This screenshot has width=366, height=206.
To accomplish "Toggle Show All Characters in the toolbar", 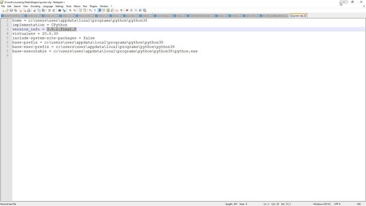I will [x=95, y=10].
